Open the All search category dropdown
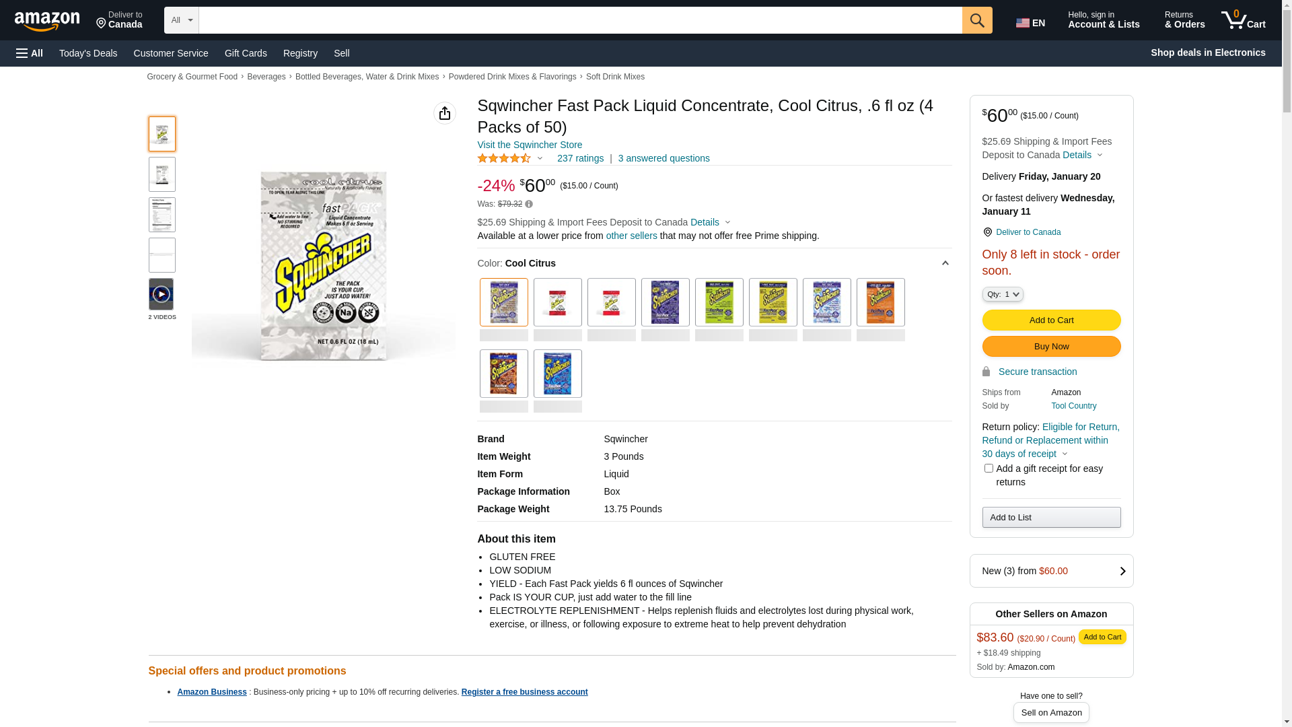1292x727 pixels. coord(182,20)
